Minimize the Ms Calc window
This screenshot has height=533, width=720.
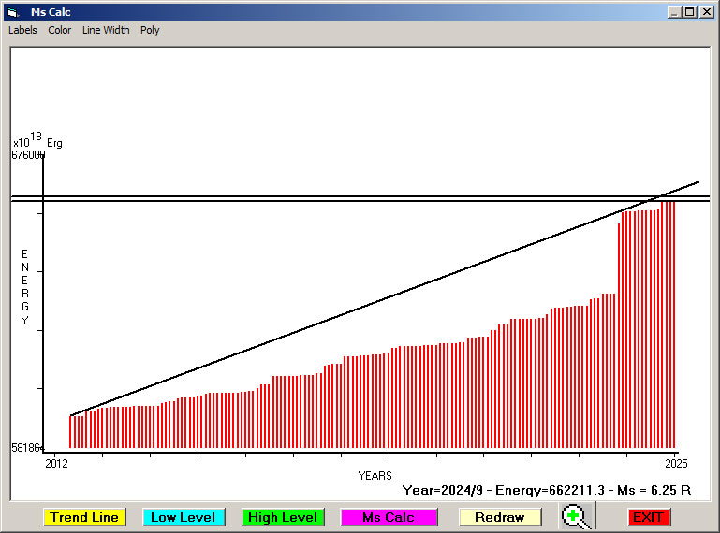tap(674, 12)
